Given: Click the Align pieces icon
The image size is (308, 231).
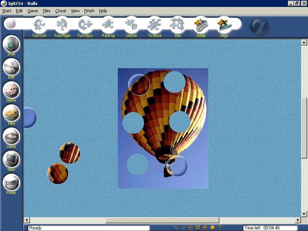Looking at the screenshot, I should pos(224,25).
